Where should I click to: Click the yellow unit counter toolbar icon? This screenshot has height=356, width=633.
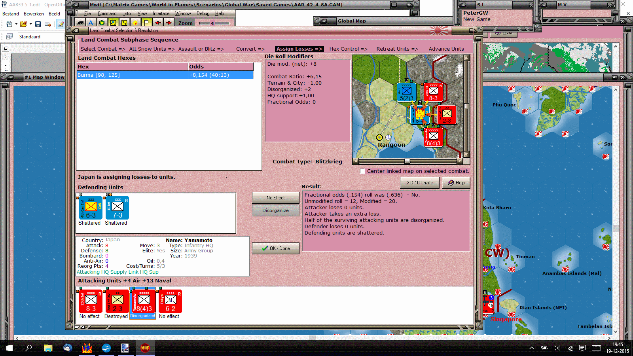click(x=113, y=23)
